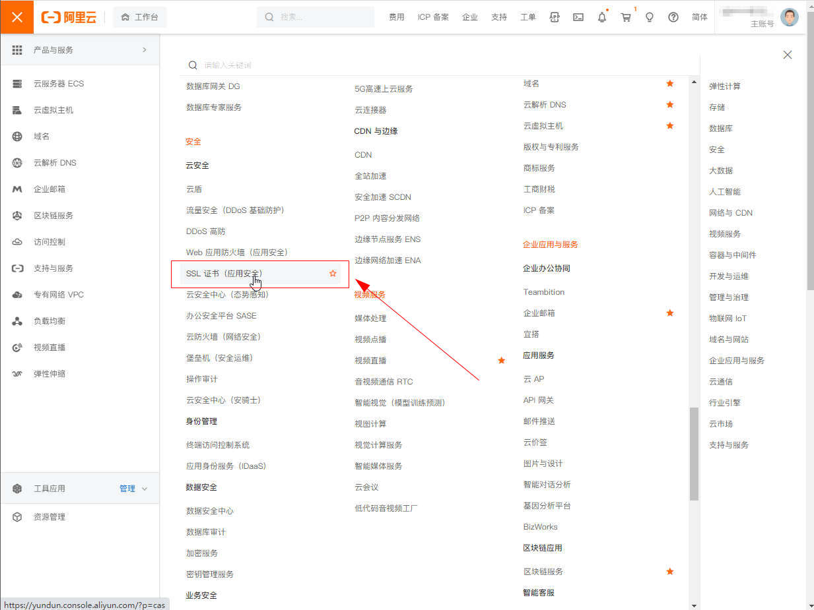Viewport: 814px width, 610px height.
Task: Open the CDN product link
Action: click(363, 155)
